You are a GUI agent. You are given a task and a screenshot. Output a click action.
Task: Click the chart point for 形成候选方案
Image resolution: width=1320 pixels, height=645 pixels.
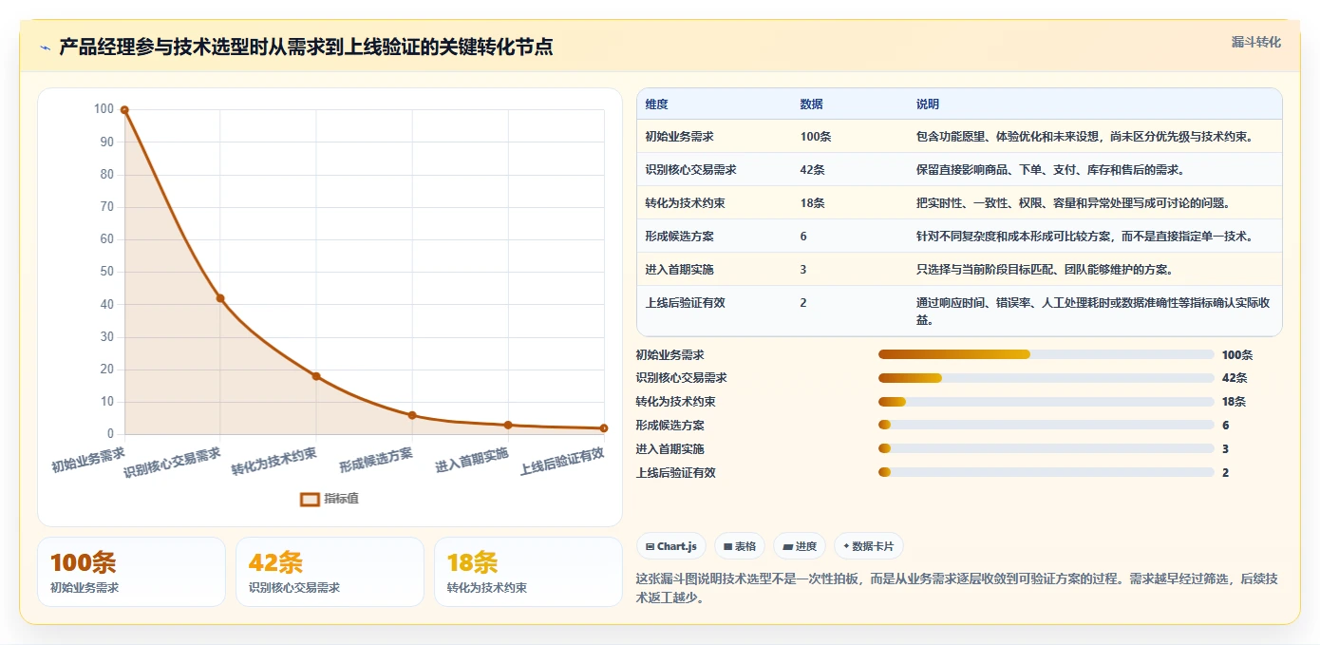coord(412,415)
